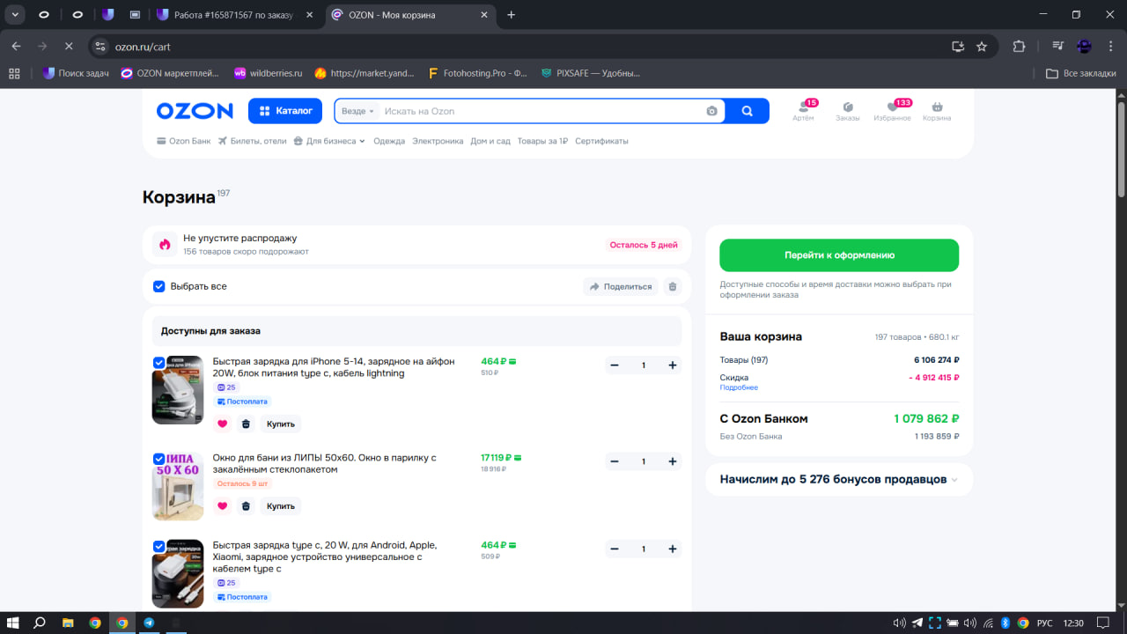Viewport: 1127px width, 634px height.
Task: Favorite the Окно для бани item with heart
Action: click(222, 506)
